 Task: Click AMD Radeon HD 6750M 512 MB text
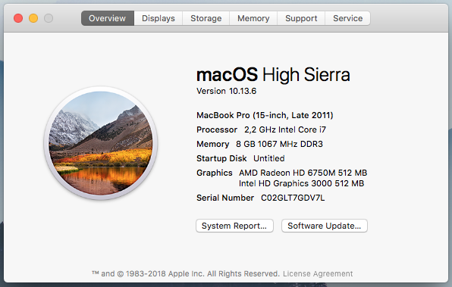coord(303,173)
